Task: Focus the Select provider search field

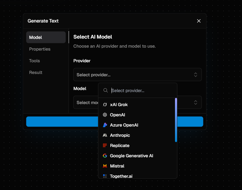Action: coord(142,91)
